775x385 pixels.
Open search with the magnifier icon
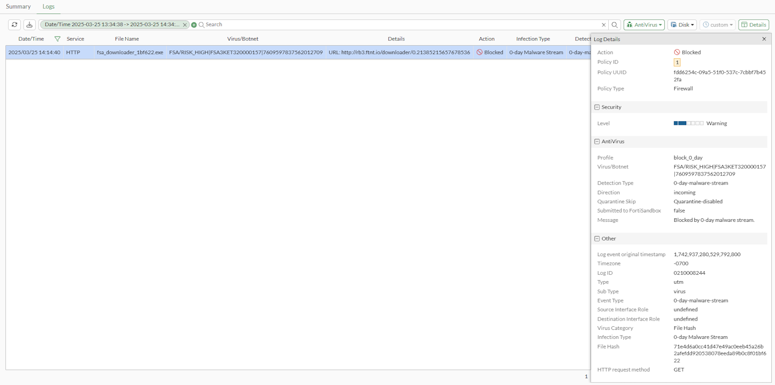pos(615,24)
